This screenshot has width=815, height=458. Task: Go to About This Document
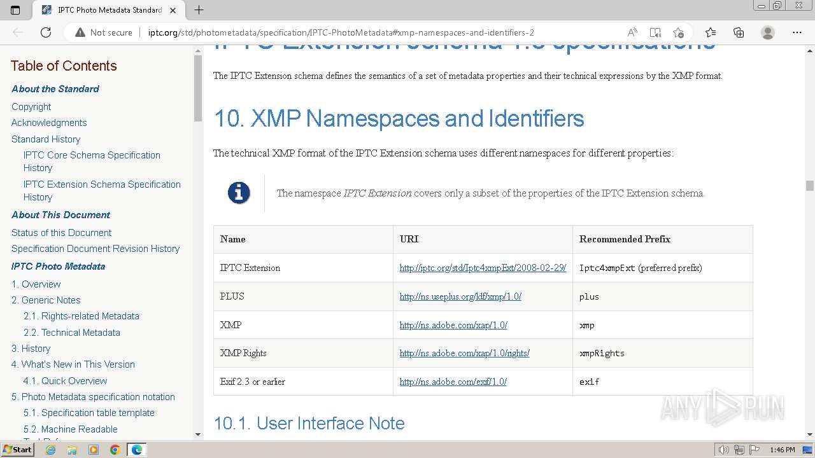pos(61,215)
